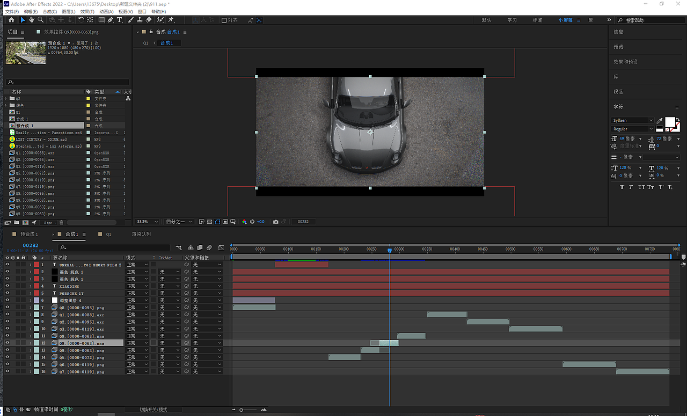Switch to the 预合成 1 timeline tab
687x416 pixels.
29,235
